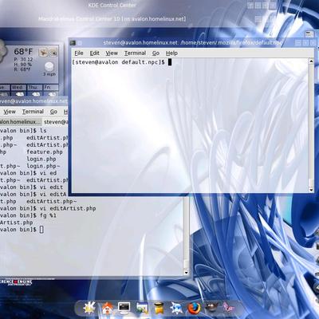Viewport: 319px width, 319px height.
Task: Select the 'alon.homelinux...' tab in back terminal
Action: (21, 122)
